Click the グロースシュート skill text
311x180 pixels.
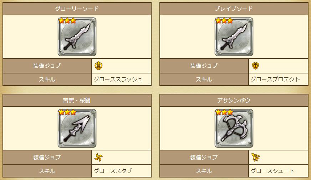272,171
